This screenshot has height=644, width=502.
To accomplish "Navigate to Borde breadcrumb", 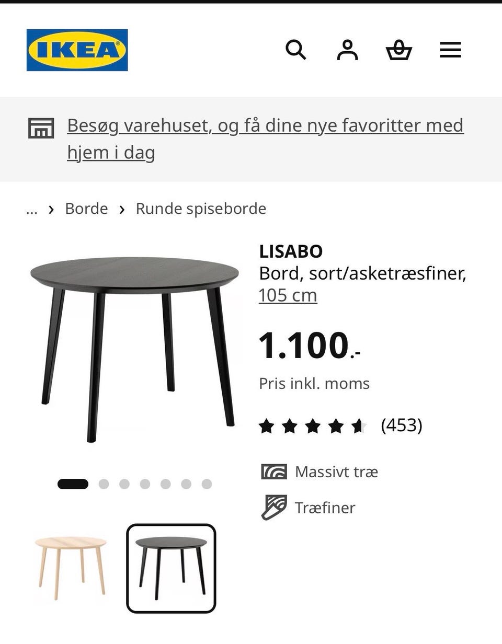I will click(86, 209).
